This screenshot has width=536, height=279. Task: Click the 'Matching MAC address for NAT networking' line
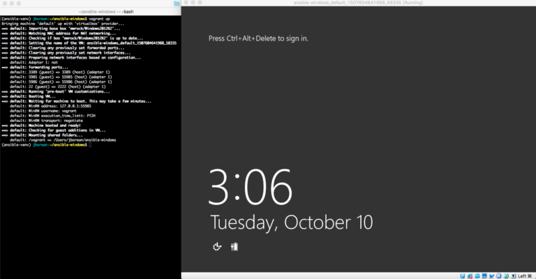pos(59,33)
